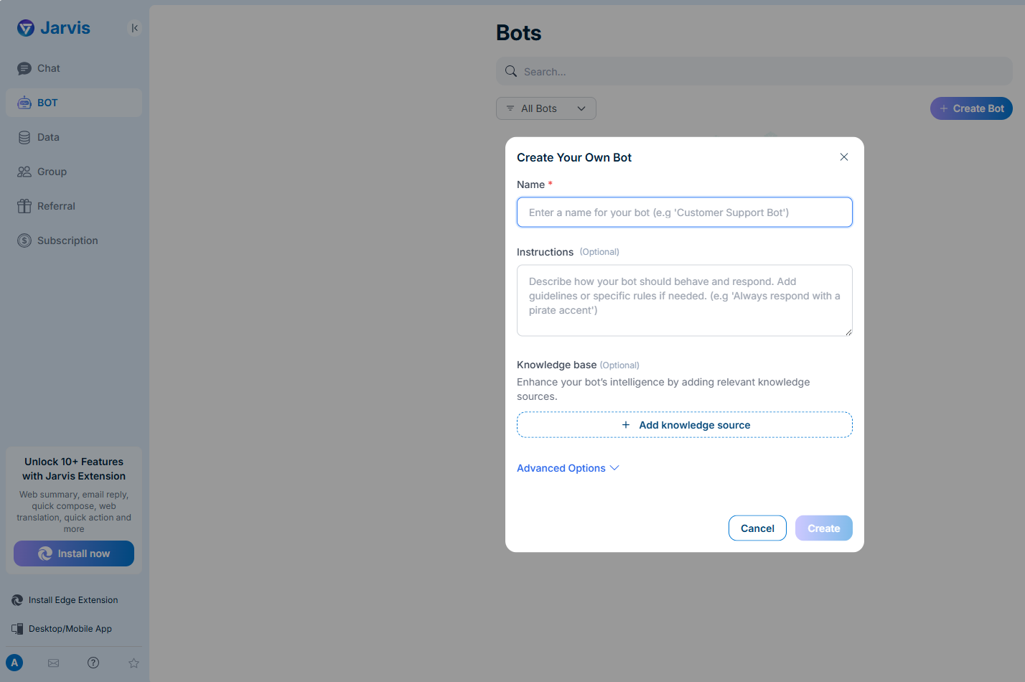Click the Edge extension browser icon
The image size is (1025, 682).
16,599
